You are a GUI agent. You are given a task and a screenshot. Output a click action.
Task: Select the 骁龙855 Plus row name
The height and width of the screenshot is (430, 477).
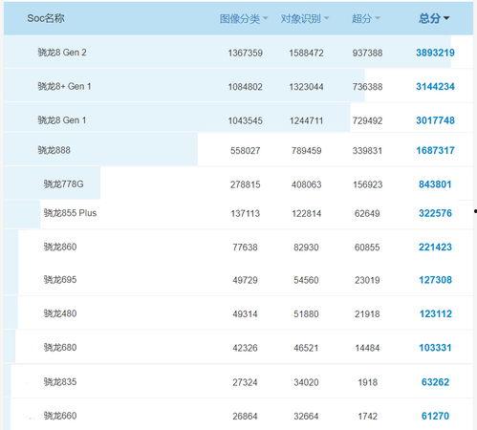70,213
